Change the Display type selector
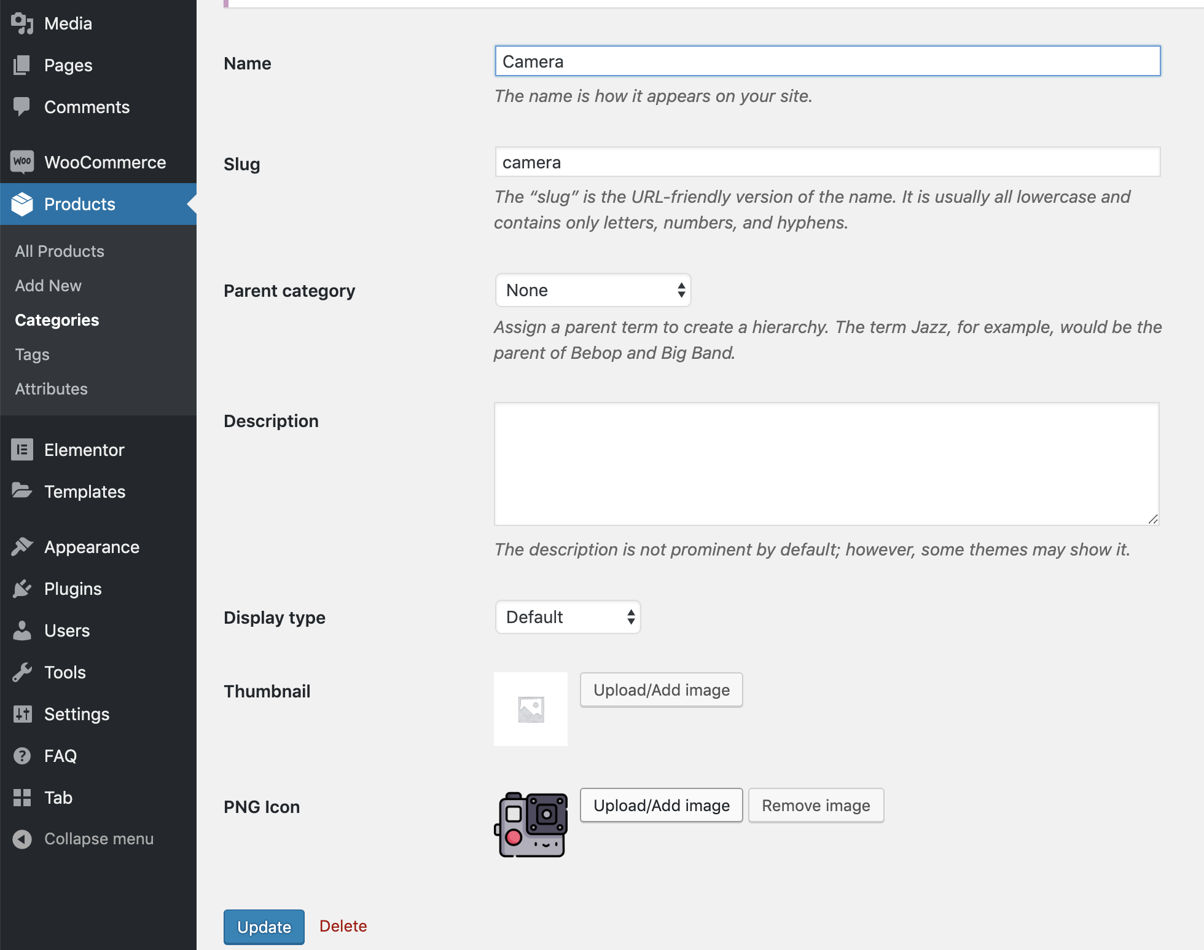 tap(567, 617)
